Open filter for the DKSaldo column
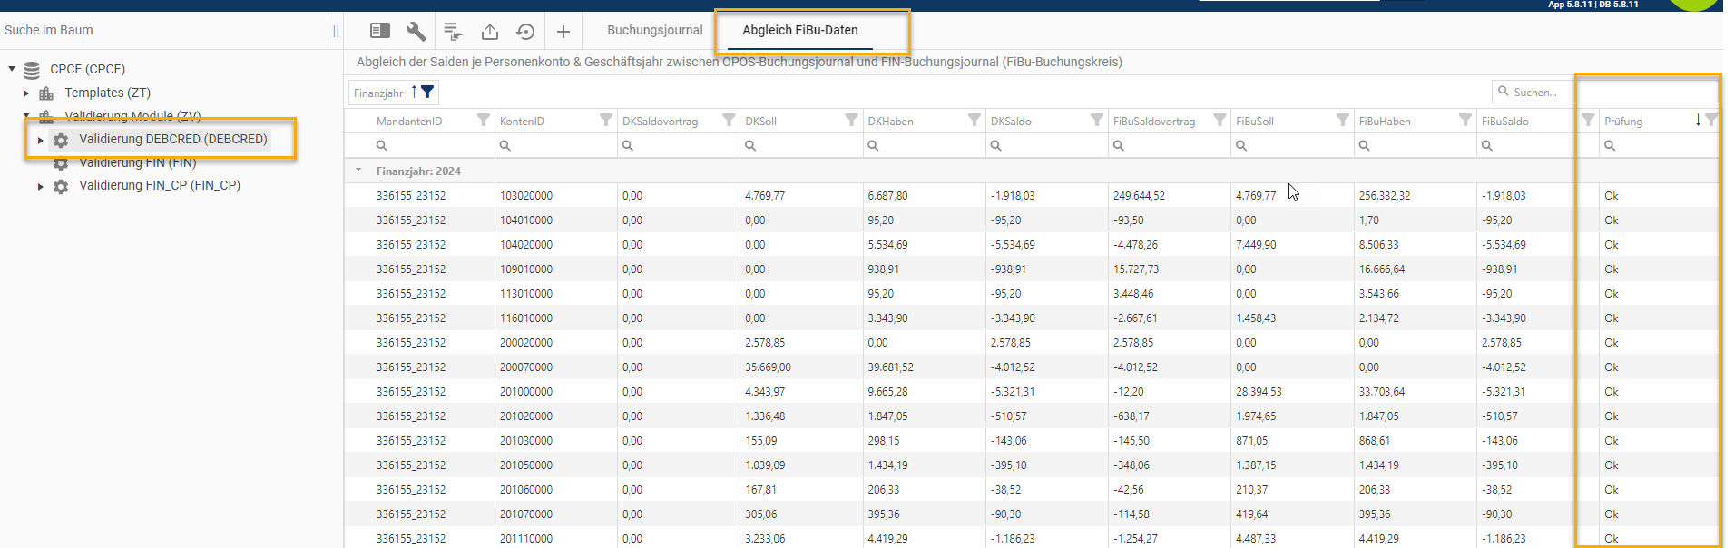The width and height of the screenshot is (1734, 548). 1096,120
